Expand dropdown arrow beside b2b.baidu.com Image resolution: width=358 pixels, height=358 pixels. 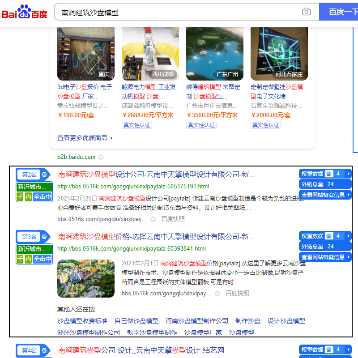tap(100, 157)
